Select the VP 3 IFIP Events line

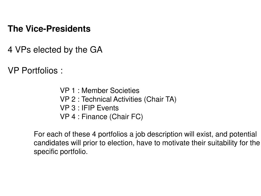[x=89, y=108]
